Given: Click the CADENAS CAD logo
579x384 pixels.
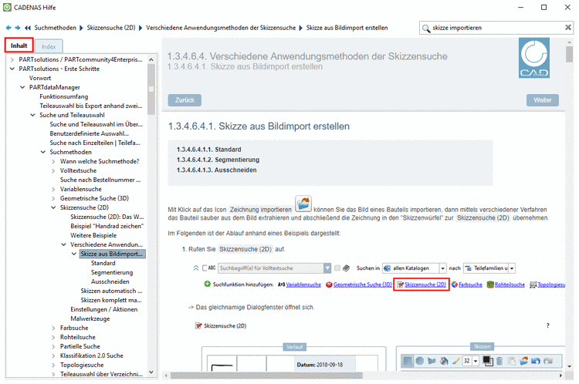Looking at the screenshot, I should [534, 58].
